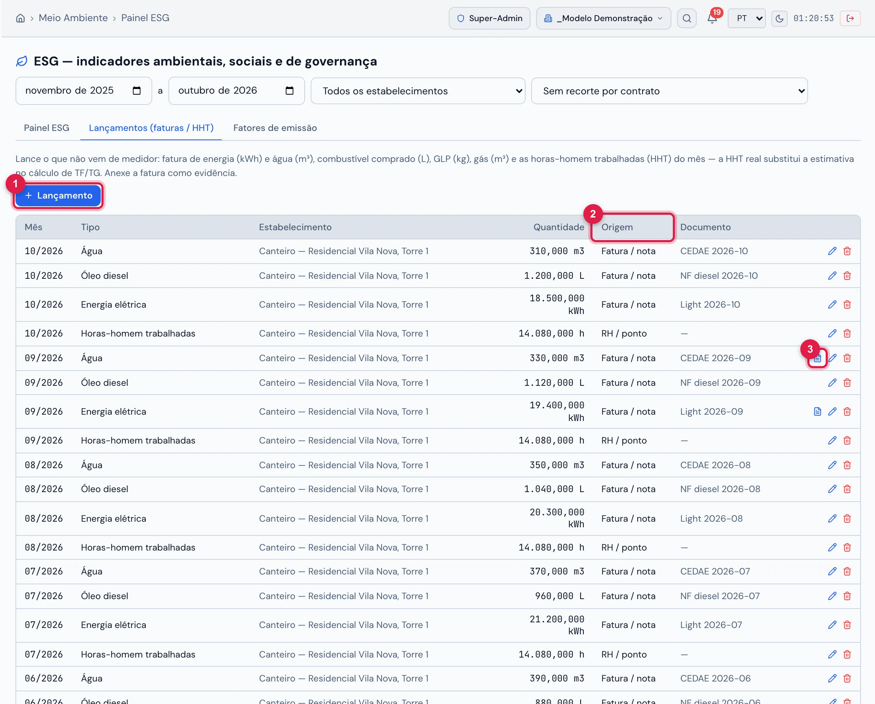
Task: Open attached document for CEDAE 2026-09
Action: (817, 358)
